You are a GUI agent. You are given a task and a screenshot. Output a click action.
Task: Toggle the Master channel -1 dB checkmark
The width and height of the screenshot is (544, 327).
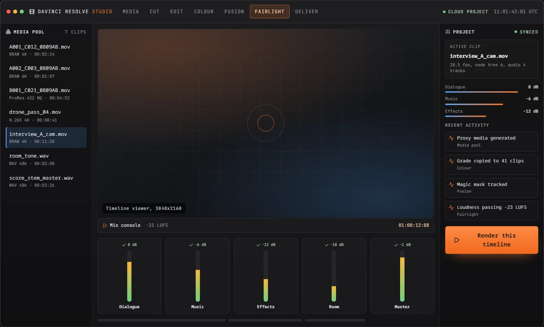coord(396,245)
